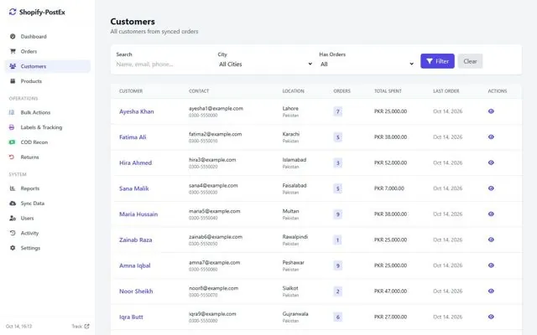Click the orders badge 7 for Ayesha Khan
This screenshot has width=537, height=335.
[337, 111]
